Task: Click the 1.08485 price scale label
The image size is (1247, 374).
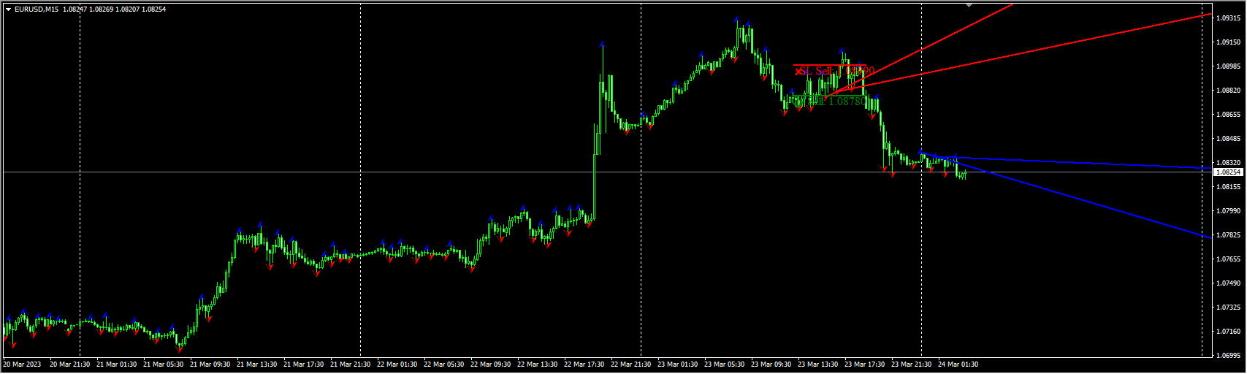Action: [x=1230, y=139]
